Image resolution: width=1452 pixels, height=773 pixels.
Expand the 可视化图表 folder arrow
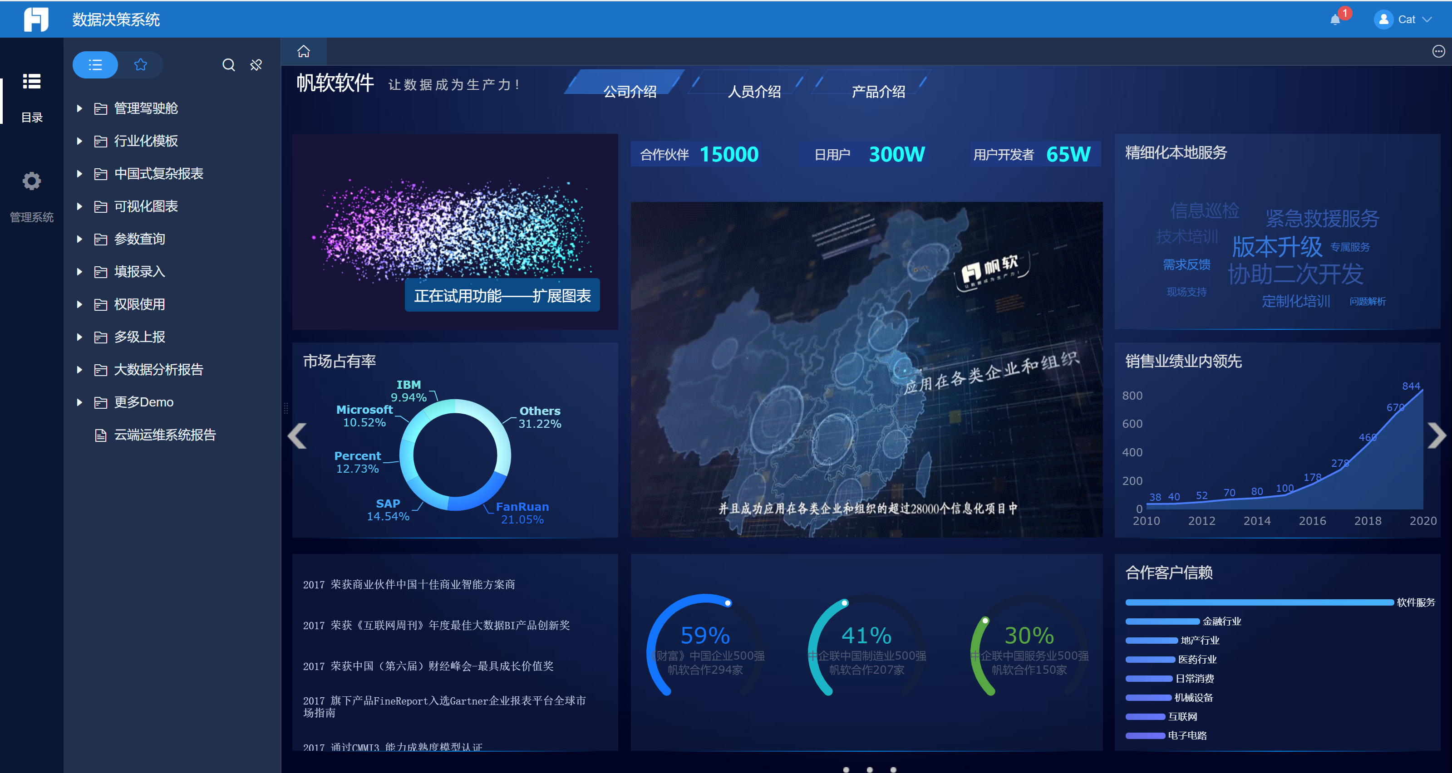[79, 206]
